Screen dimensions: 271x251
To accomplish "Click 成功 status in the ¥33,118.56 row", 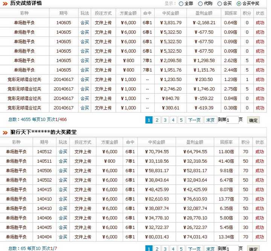I will [x=260, y=161].
